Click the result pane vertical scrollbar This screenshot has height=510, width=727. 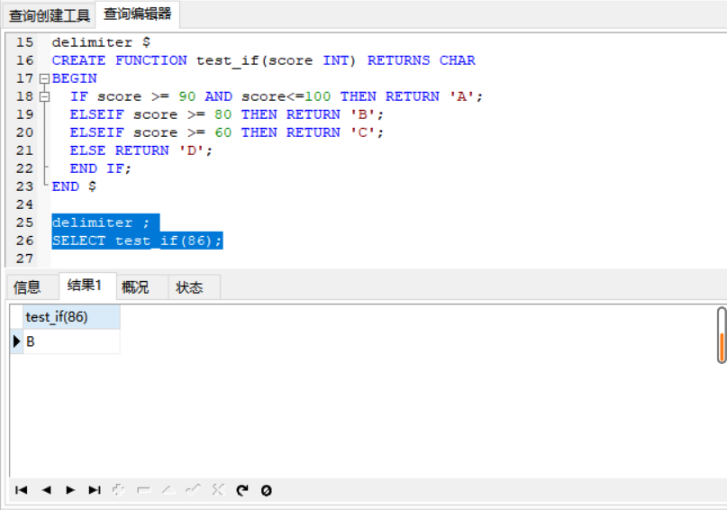722,335
